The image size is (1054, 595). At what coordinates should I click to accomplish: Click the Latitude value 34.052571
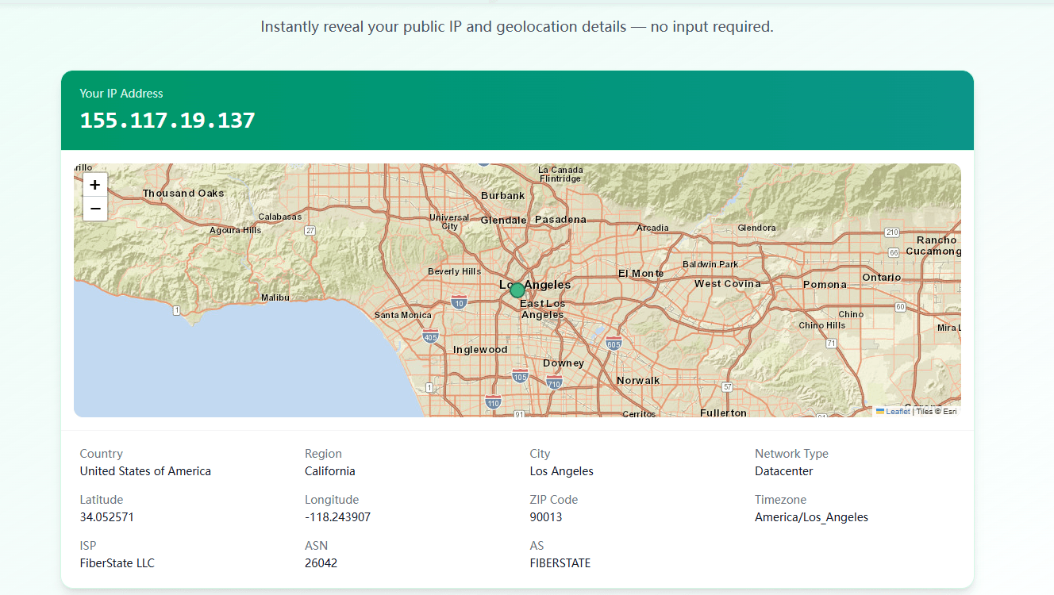[107, 517]
